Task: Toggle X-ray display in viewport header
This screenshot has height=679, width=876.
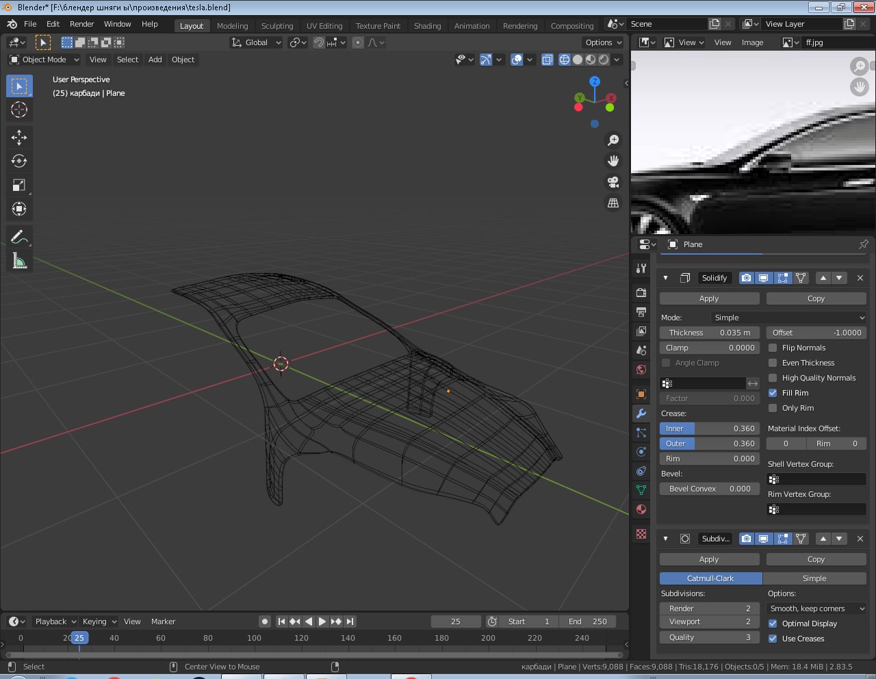Action: (547, 60)
